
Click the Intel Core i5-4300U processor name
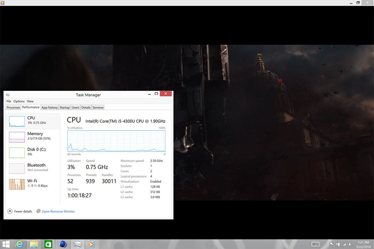125,121
